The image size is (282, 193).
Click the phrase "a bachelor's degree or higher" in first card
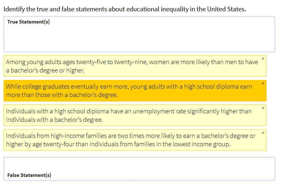coord(45,70)
